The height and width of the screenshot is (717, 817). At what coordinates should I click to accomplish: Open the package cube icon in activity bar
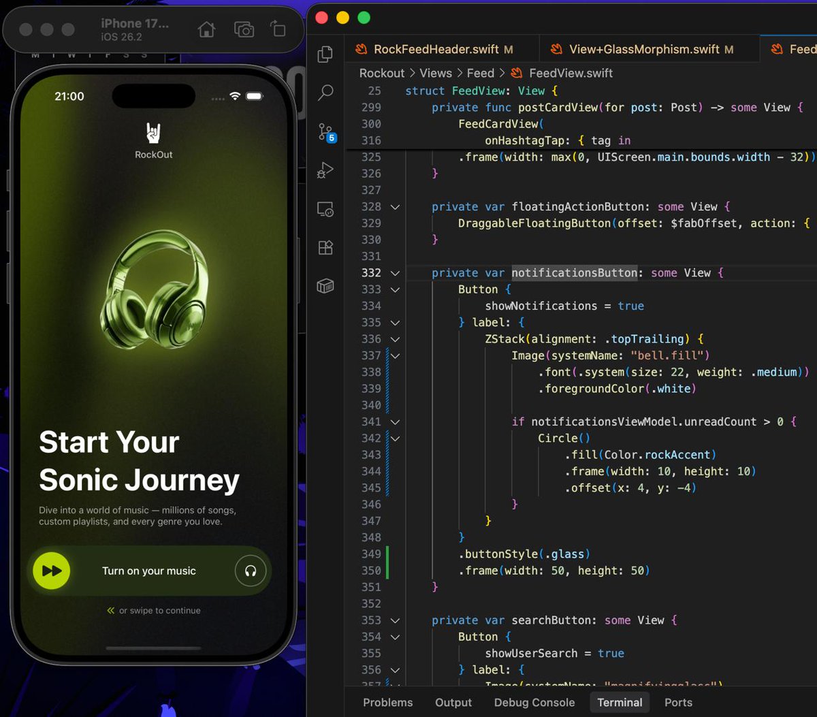tap(325, 287)
